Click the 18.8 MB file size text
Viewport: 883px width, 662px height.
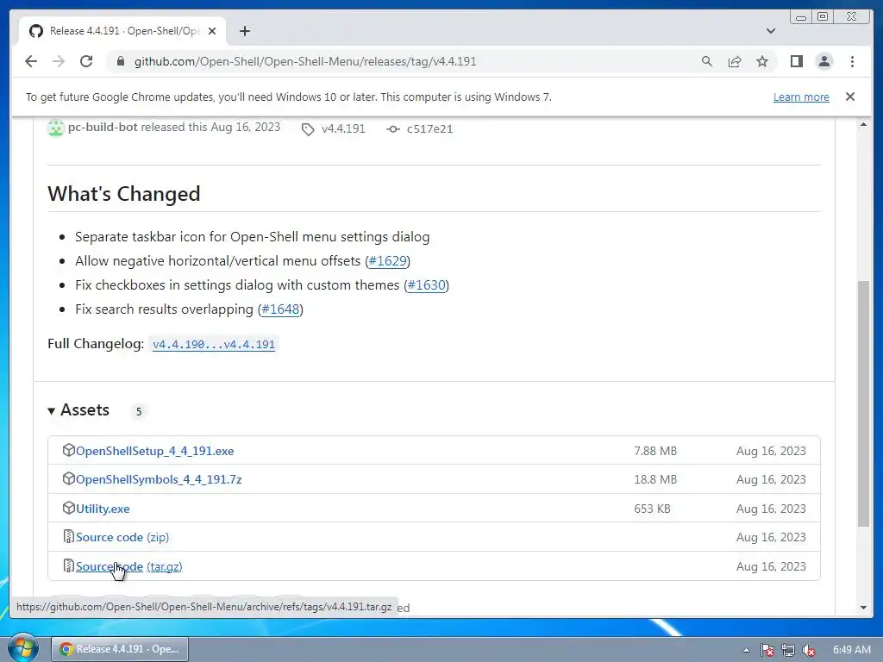[x=655, y=479]
